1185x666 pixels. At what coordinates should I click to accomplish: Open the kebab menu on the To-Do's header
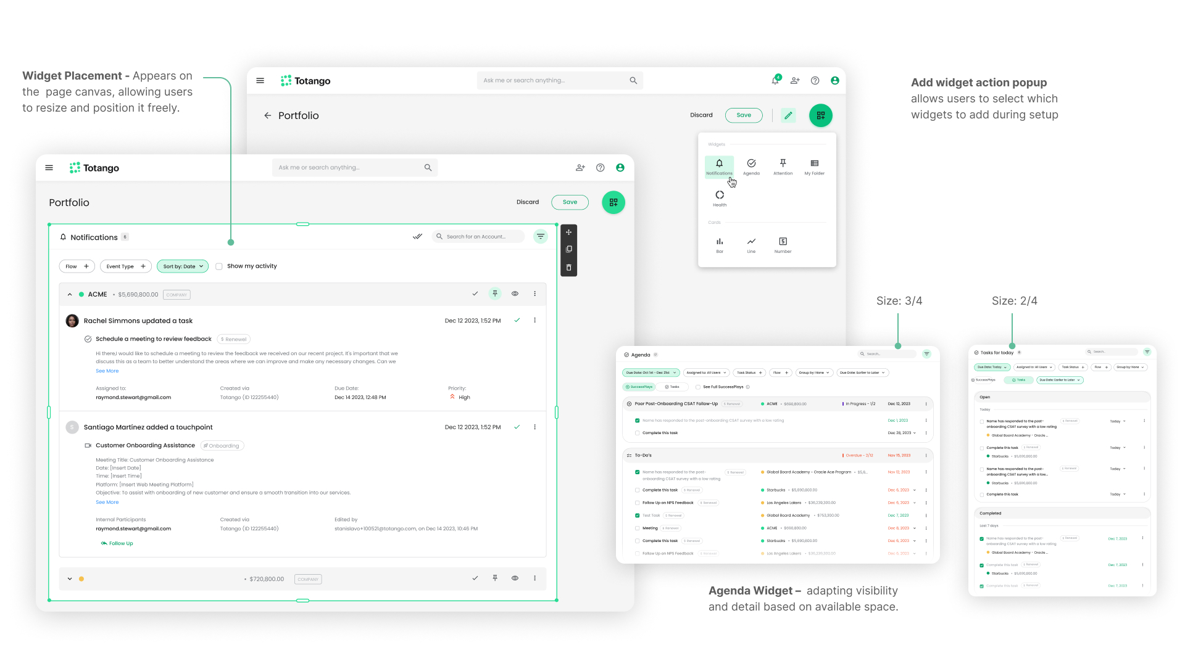(926, 456)
